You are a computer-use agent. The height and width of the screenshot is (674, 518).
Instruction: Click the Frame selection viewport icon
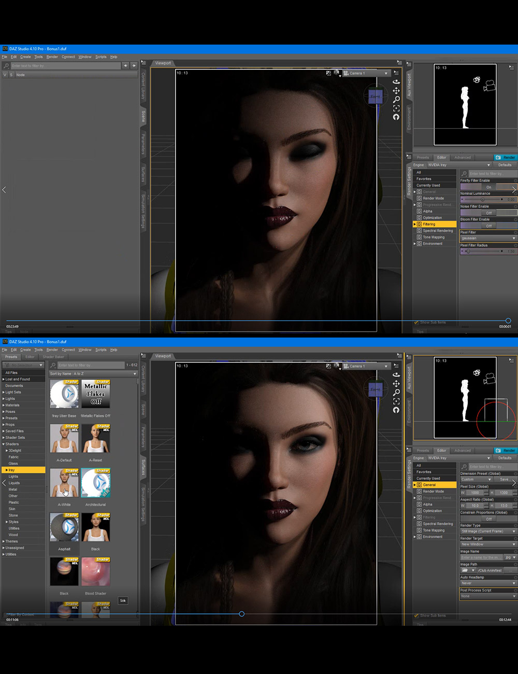[396, 108]
